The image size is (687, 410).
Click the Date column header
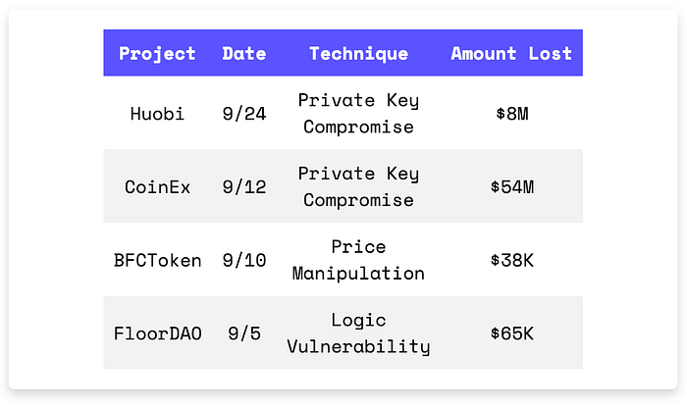[x=244, y=54]
